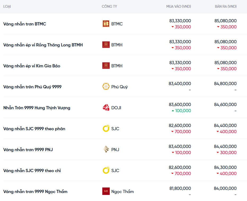This screenshot has height=201, width=247.
Task: Click SJC name in theo phân row
Action: 115,129
